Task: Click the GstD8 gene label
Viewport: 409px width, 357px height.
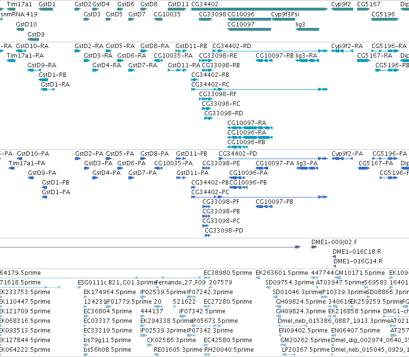Action: pyautogui.click(x=149, y=4)
